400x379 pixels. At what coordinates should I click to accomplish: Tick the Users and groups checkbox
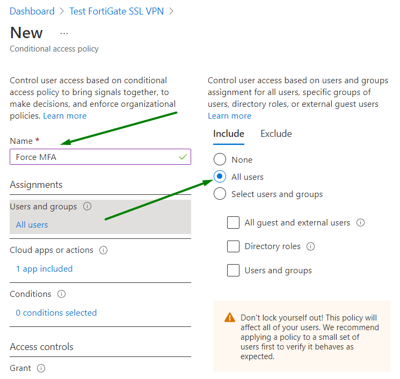233,271
